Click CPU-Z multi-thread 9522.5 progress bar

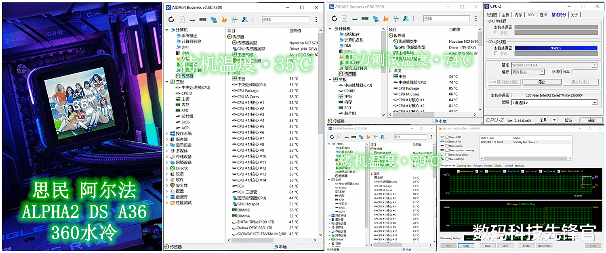point(555,48)
